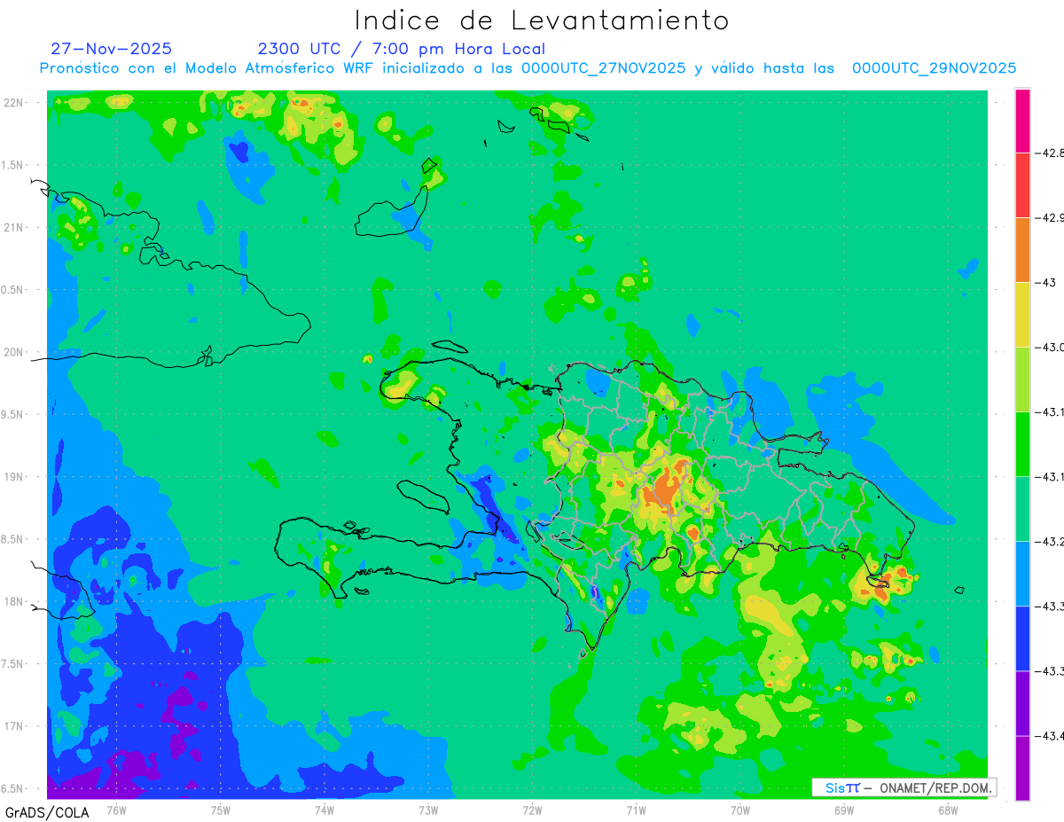Click the 'Pronostico con el Modelo Atmosferico WRF' line
This screenshot has width=1064, height=822.
click(x=528, y=68)
